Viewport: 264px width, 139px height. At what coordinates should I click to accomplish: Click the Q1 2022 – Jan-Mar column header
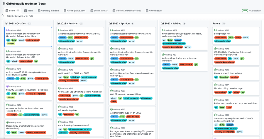(67, 23)
